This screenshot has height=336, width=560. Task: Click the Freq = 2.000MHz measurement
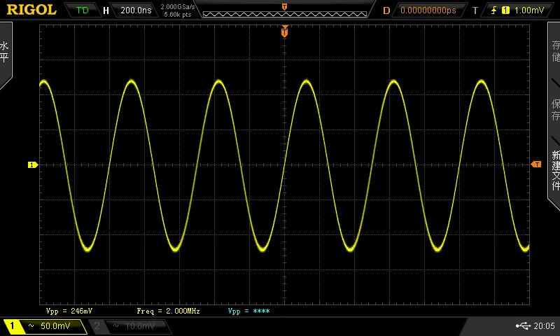pyautogui.click(x=168, y=311)
